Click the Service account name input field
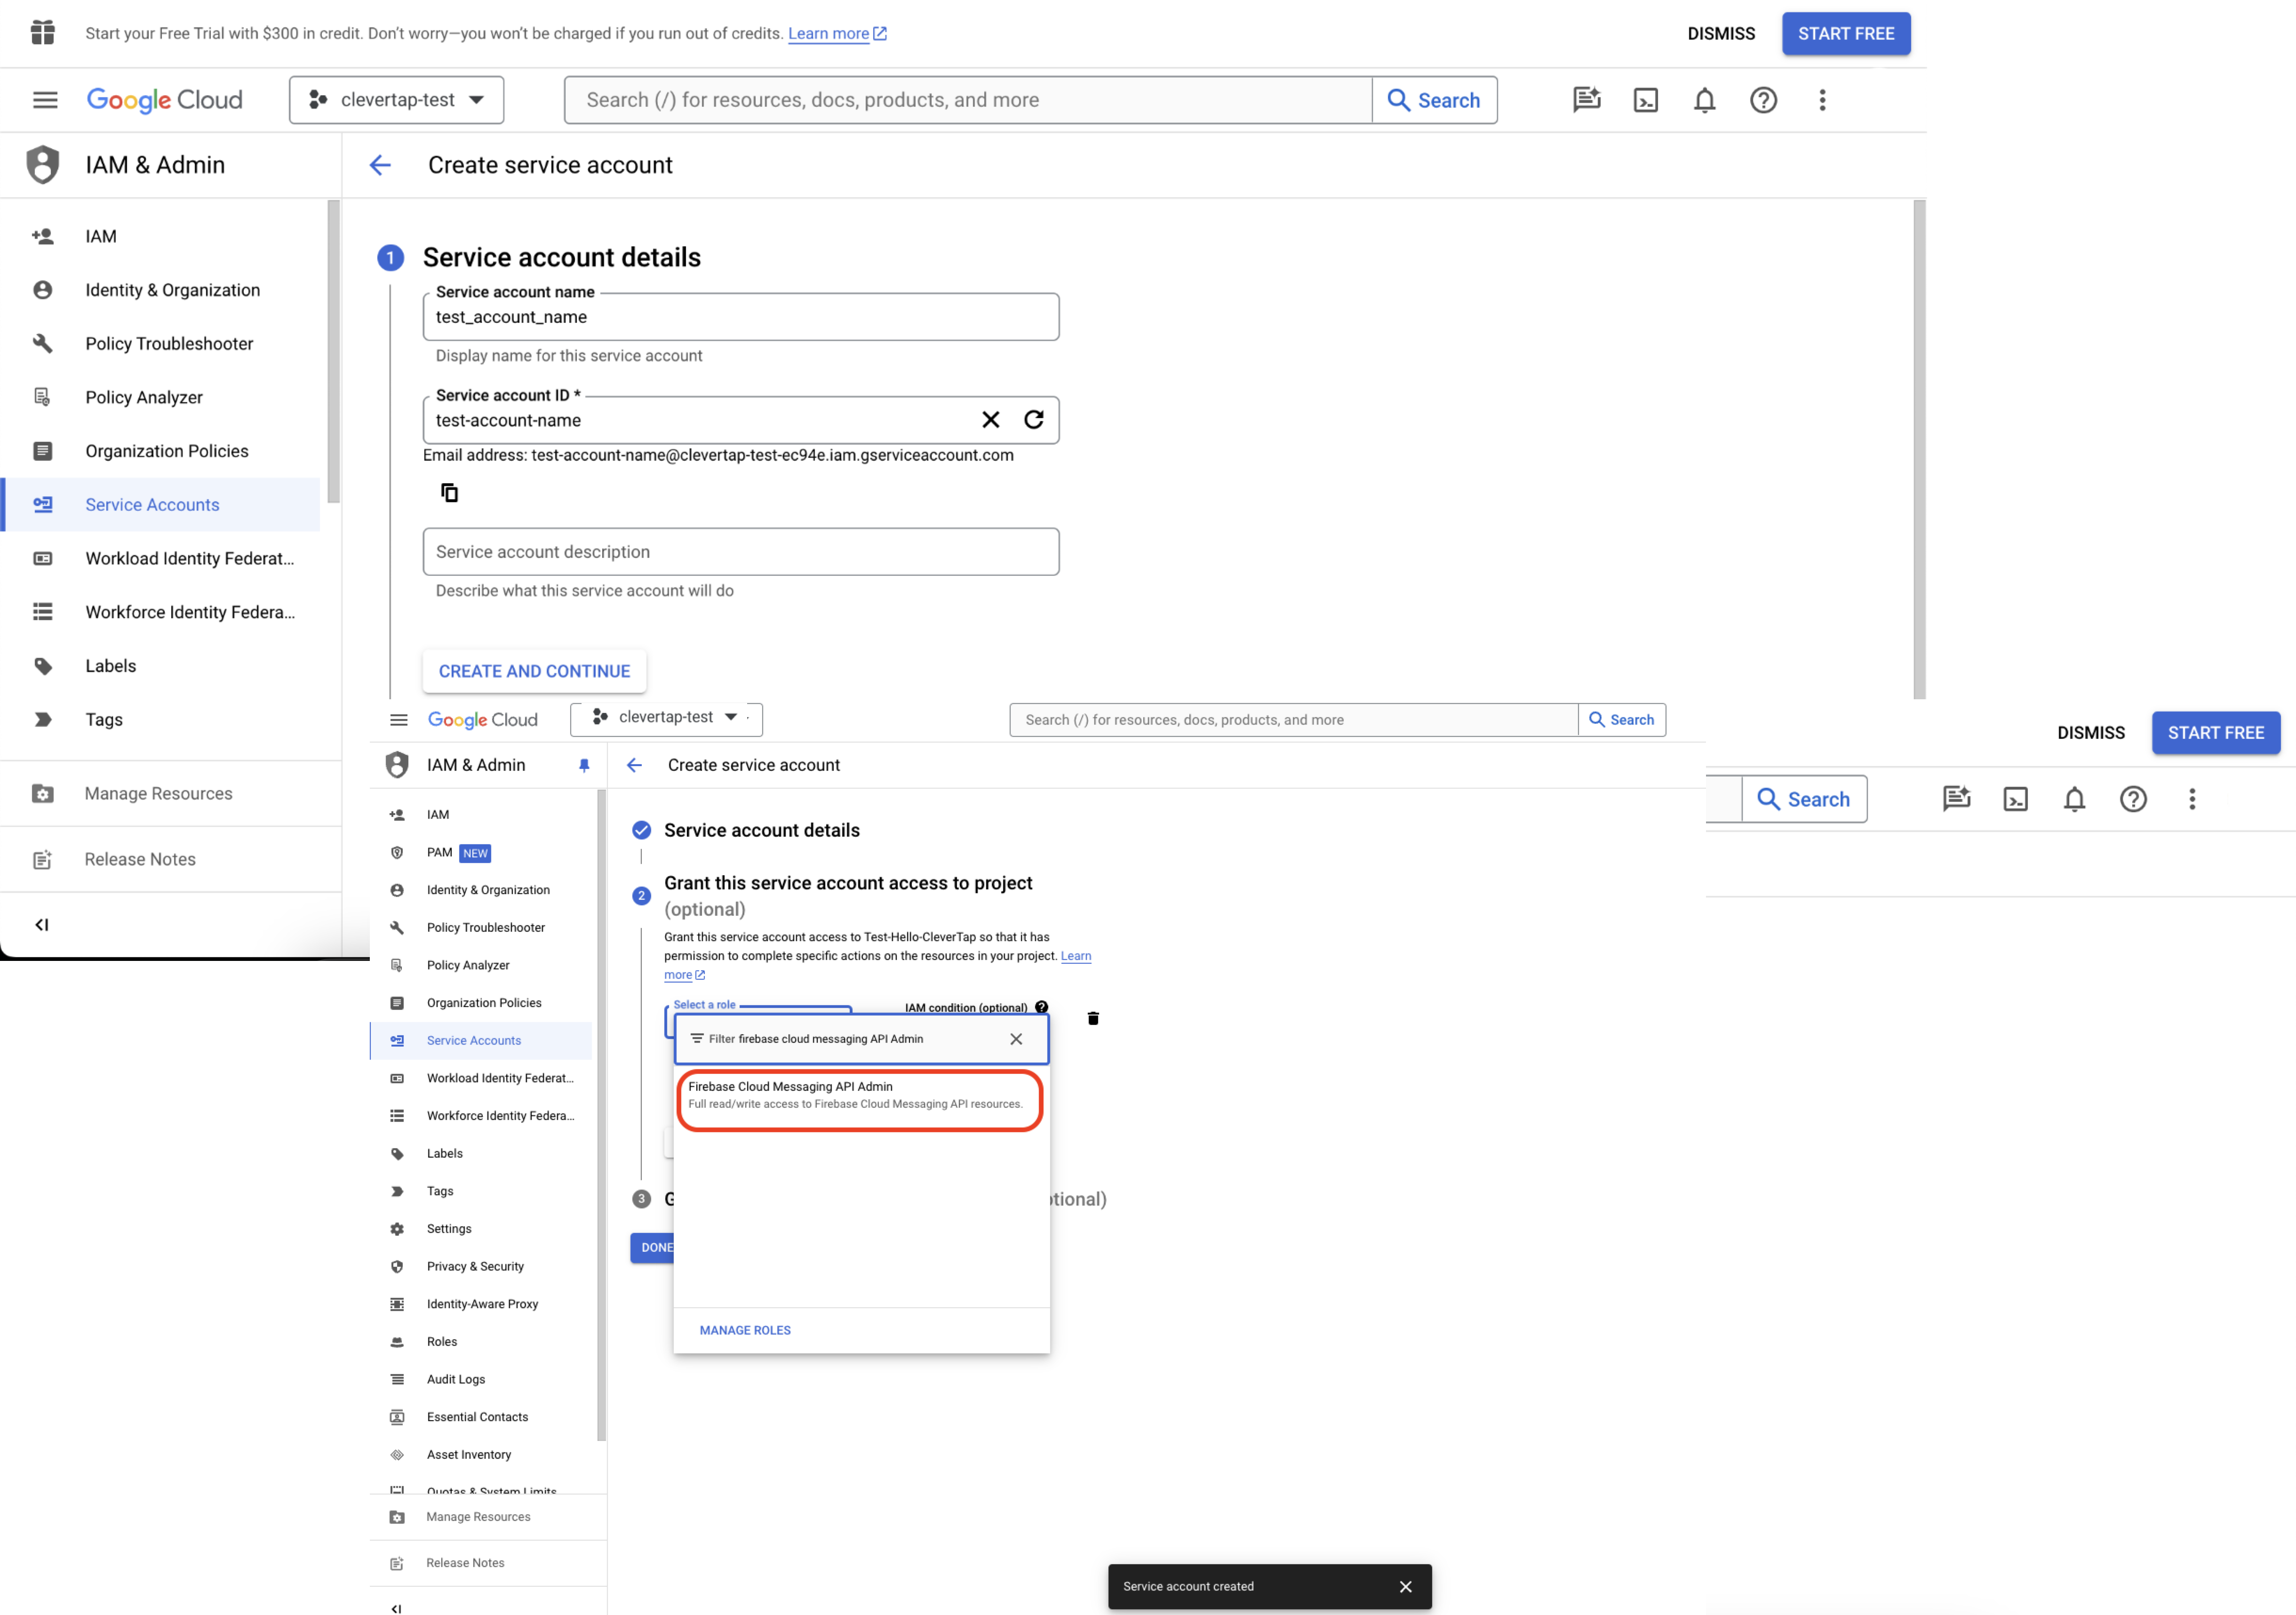Viewport: 2296px width, 1615px height. (741, 317)
